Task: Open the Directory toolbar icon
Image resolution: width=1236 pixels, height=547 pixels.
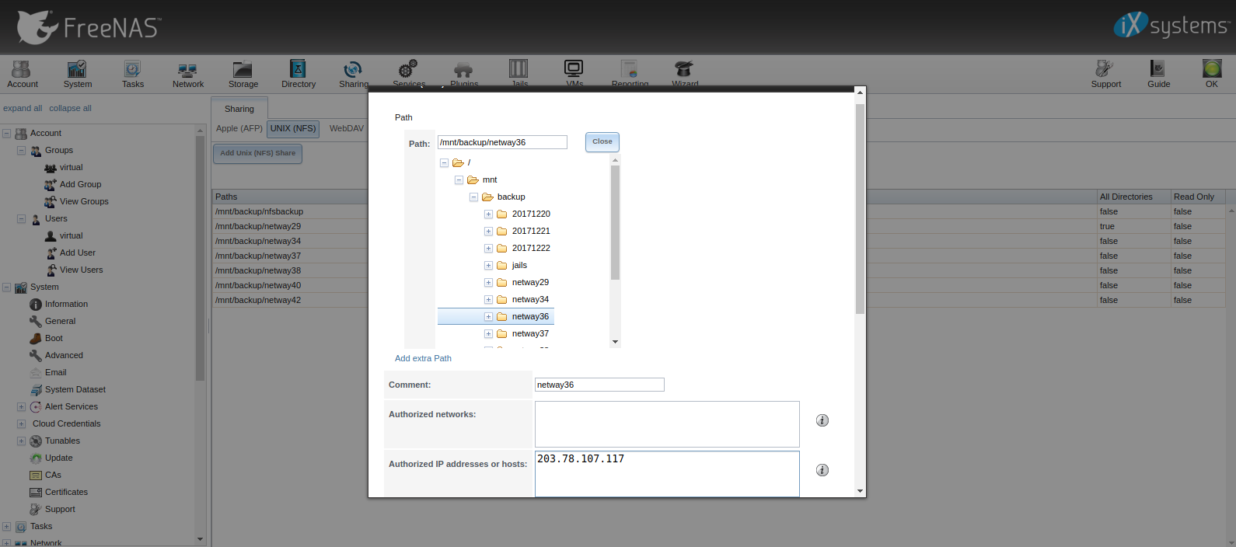Action: [298, 74]
